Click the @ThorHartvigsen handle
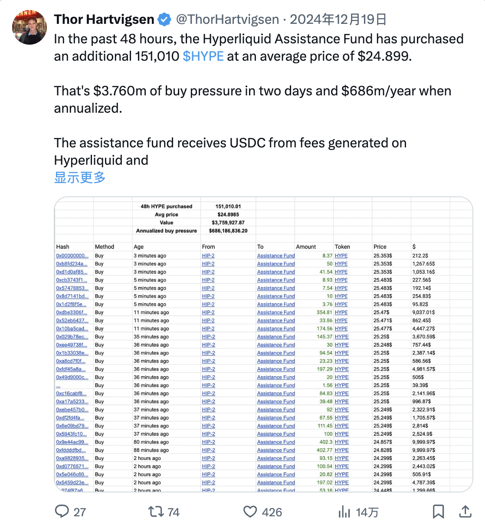The width and height of the screenshot is (485, 528). [227, 20]
